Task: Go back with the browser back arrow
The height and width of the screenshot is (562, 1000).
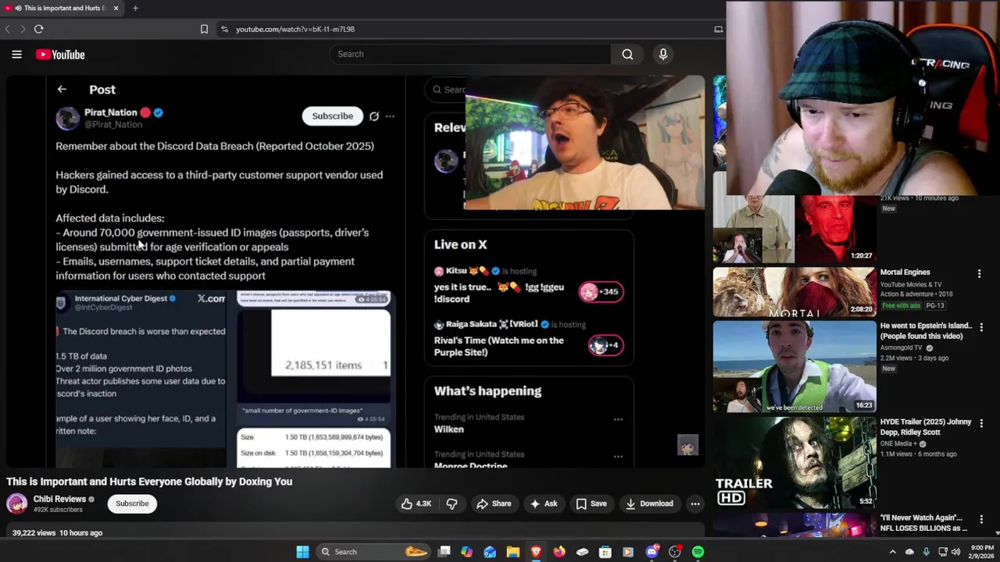Action: click(x=7, y=29)
